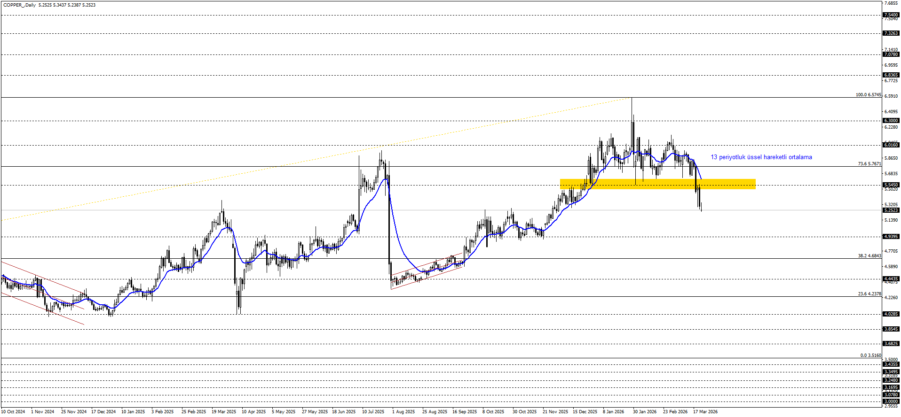Screen dimensions: 901x417
Task: Click the Fibonacci 0.0 3.5160 label
Action: (870, 355)
